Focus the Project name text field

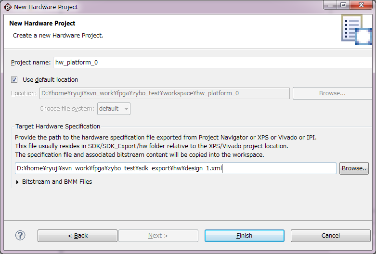click(213, 63)
